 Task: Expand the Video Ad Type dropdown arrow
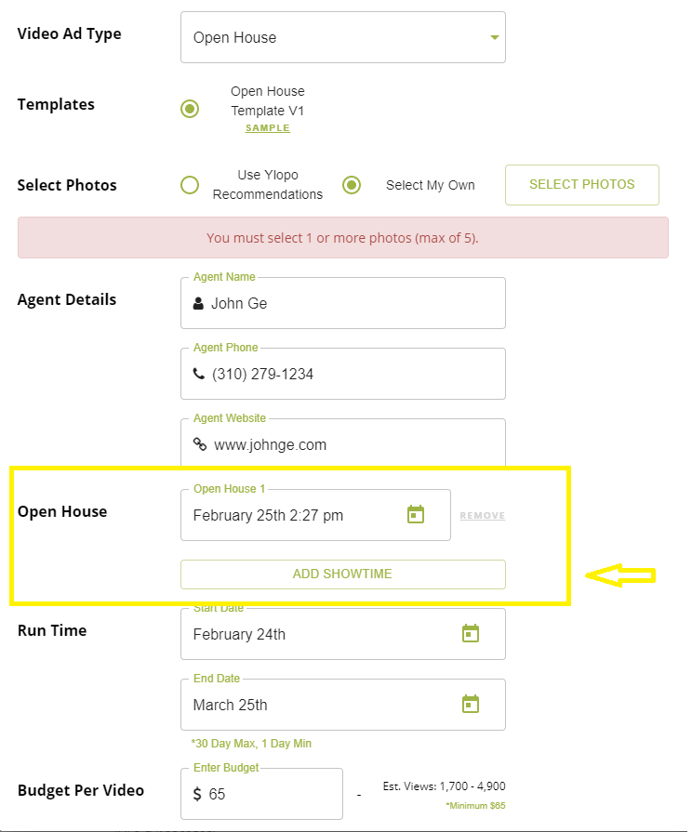(494, 37)
